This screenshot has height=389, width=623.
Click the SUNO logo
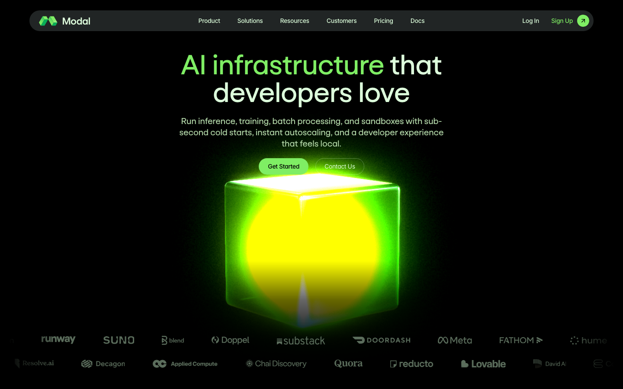tap(119, 340)
